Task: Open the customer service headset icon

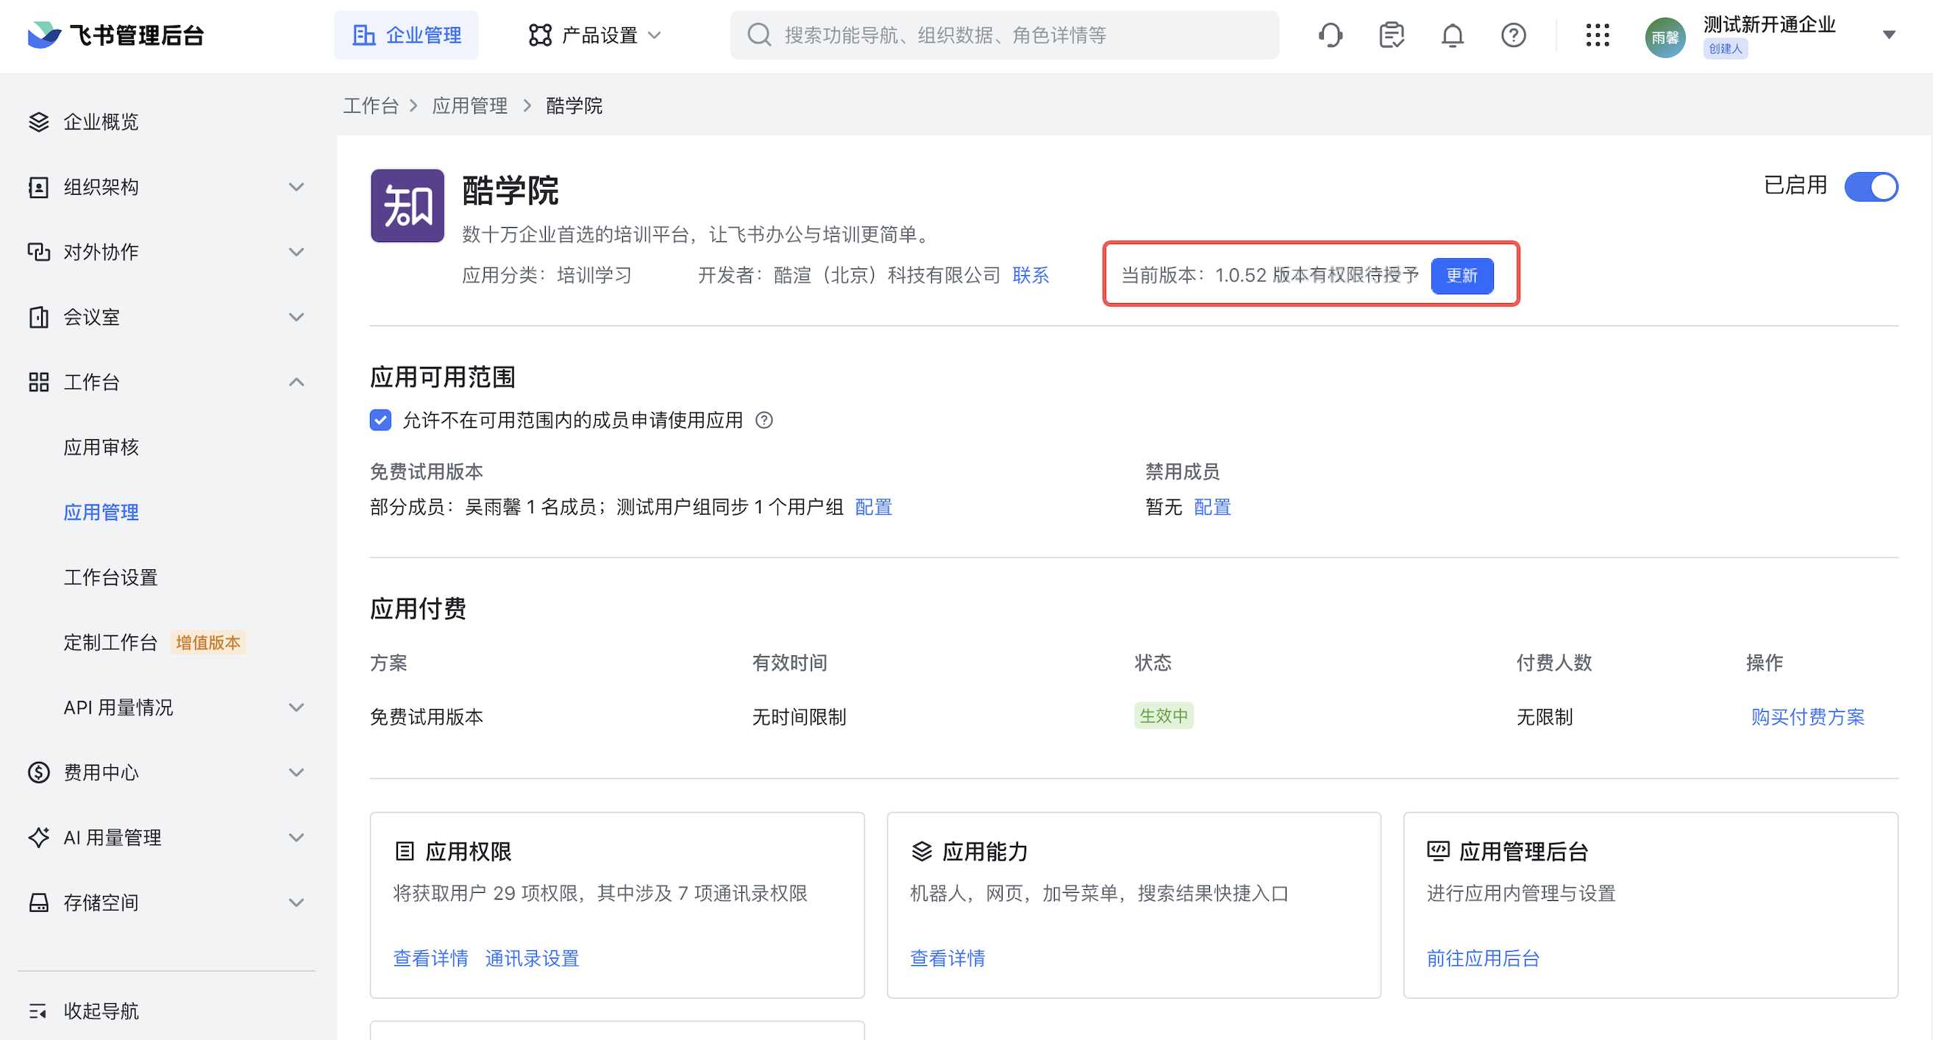Action: 1331,35
